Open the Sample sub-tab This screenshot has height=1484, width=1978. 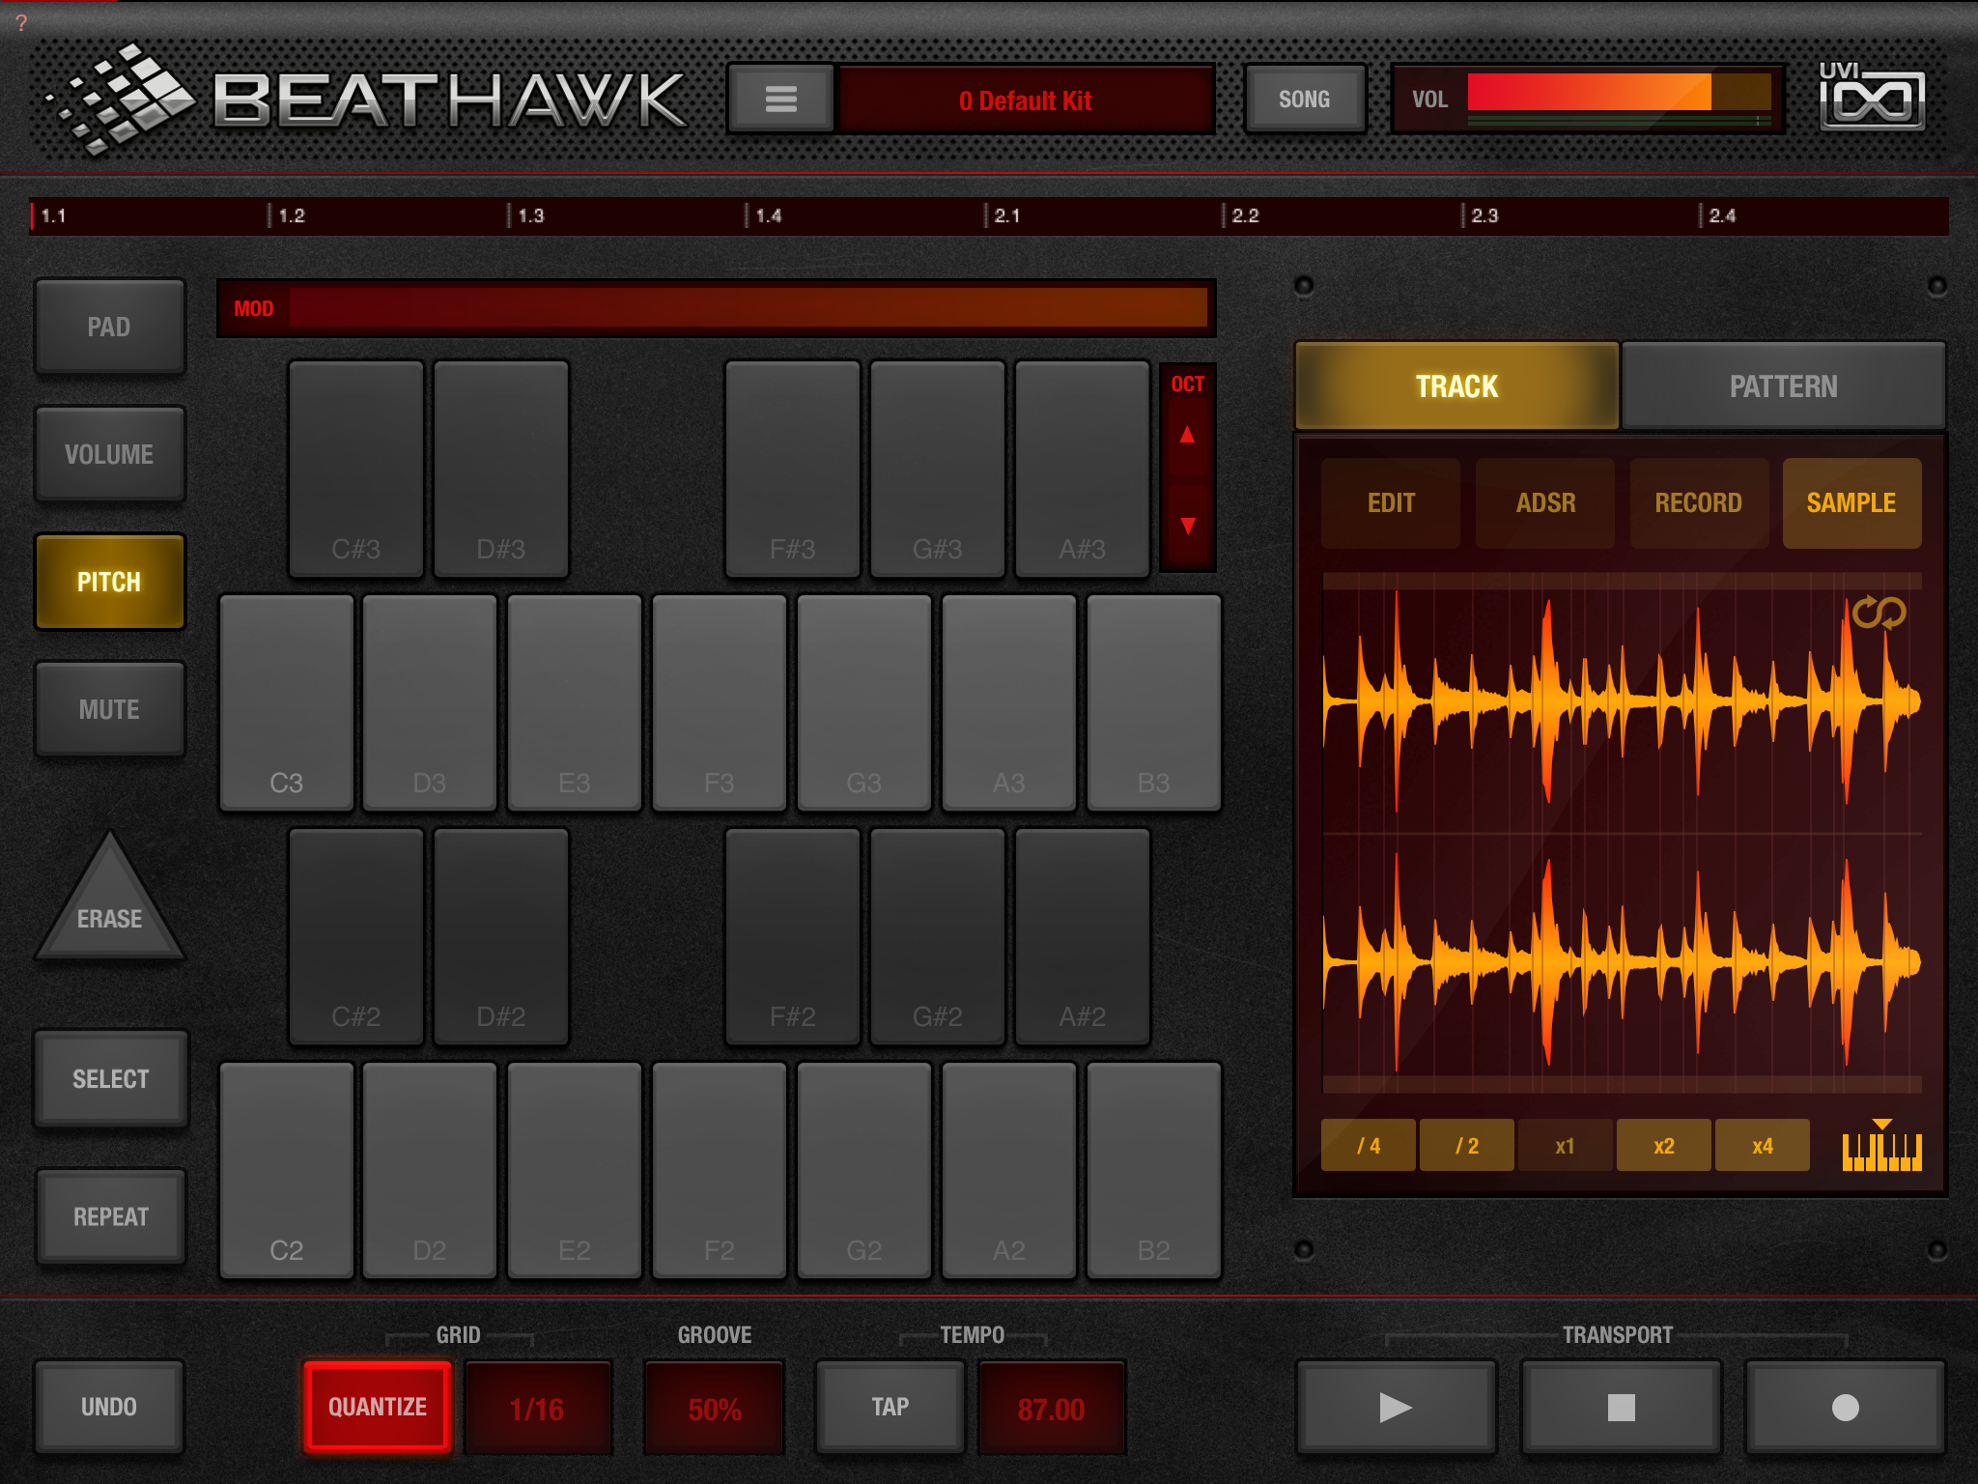[x=1851, y=503]
